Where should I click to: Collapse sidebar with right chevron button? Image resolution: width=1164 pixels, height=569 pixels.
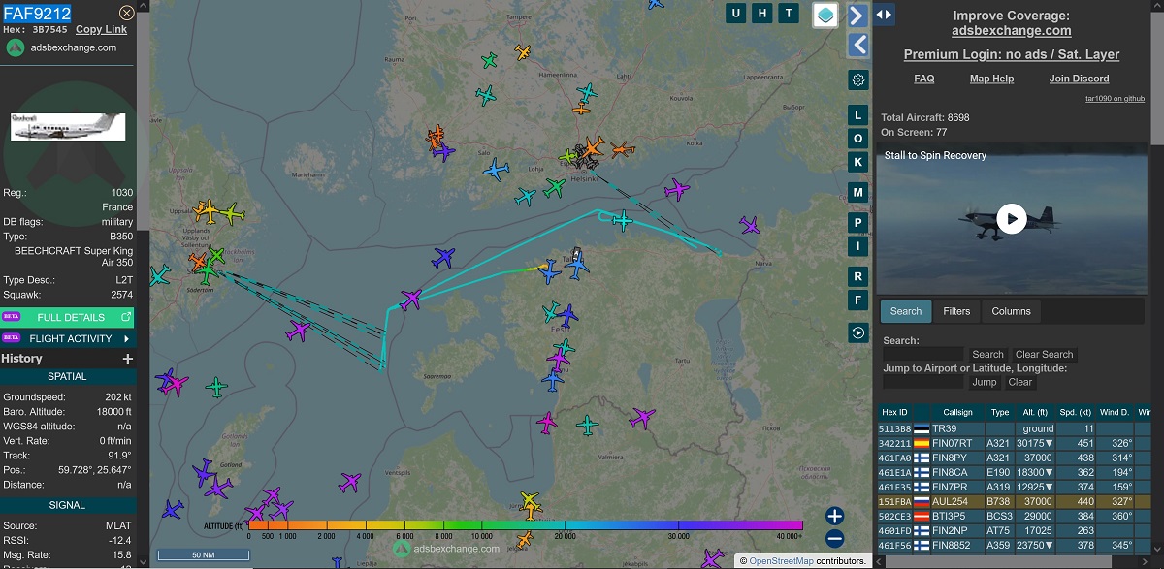(x=857, y=16)
